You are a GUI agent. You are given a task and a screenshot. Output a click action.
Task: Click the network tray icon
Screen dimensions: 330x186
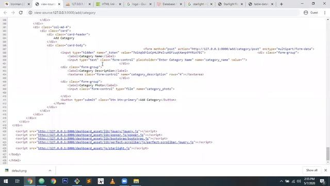point(293,181)
